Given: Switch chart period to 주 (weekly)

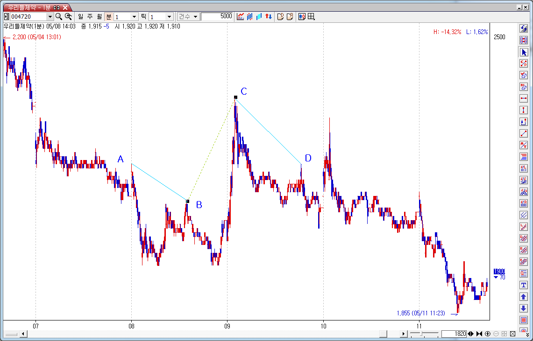Looking at the screenshot, I should click(90, 16).
